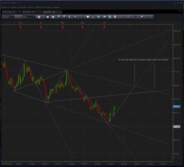Image resolution: width=184 pixels, height=167 pixels.
Task: Click the red marker under Oct
Action: click(x=104, y=28)
